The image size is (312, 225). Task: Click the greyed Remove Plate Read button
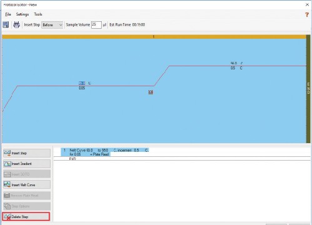pyautogui.click(x=27, y=196)
